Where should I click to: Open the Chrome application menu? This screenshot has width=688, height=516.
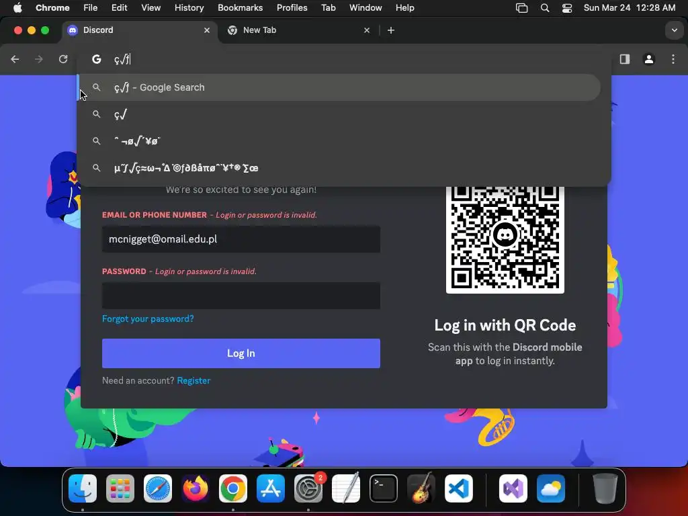coord(52,8)
